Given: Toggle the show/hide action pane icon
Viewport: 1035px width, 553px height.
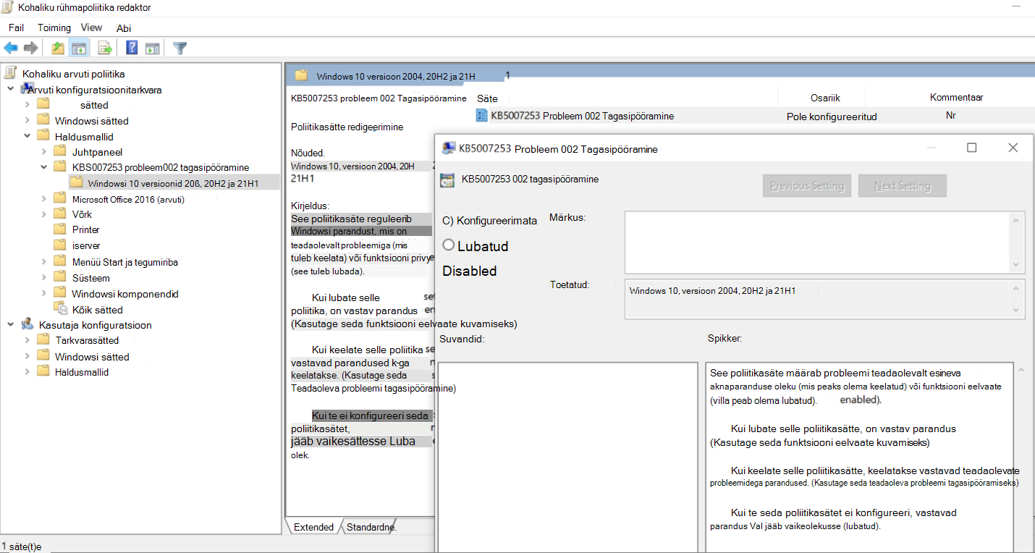Looking at the screenshot, I should coord(152,48).
